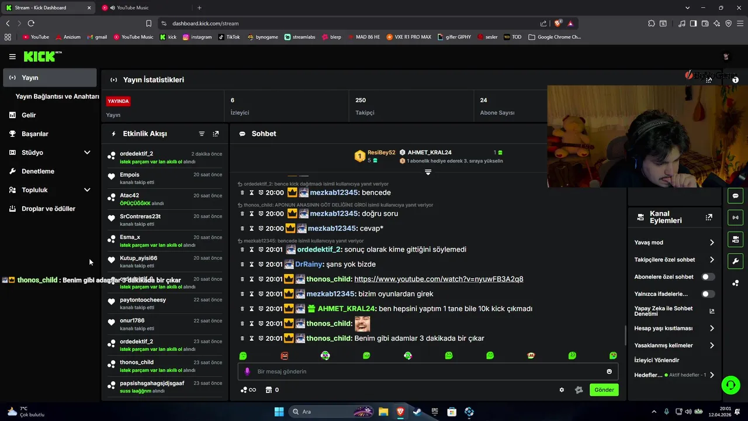Screen dimensions: 748x421
Task: Open chat settings gear next to Gönder
Action: pyautogui.click(x=562, y=390)
